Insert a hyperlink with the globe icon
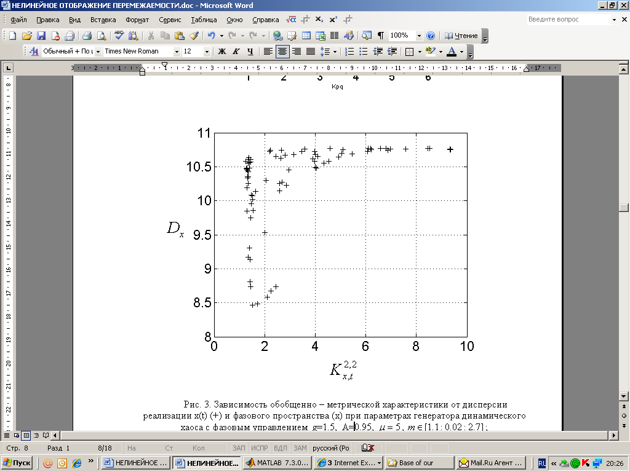Image resolution: width=630 pixels, height=472 pixels. 277,36
